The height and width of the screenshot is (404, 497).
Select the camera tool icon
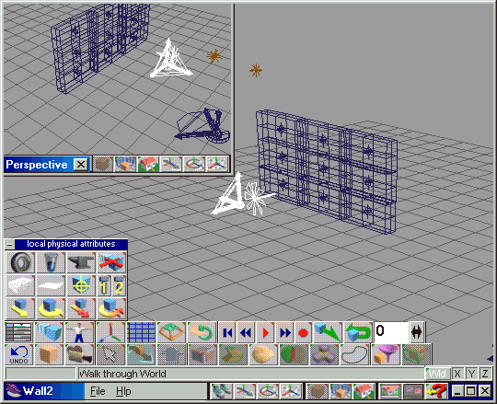tap(80, 354)
